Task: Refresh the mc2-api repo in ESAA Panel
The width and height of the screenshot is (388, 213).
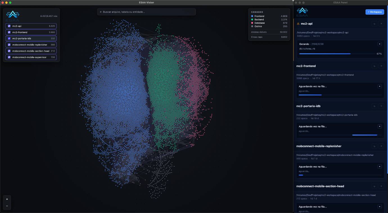Action: (x=374, y=24)
